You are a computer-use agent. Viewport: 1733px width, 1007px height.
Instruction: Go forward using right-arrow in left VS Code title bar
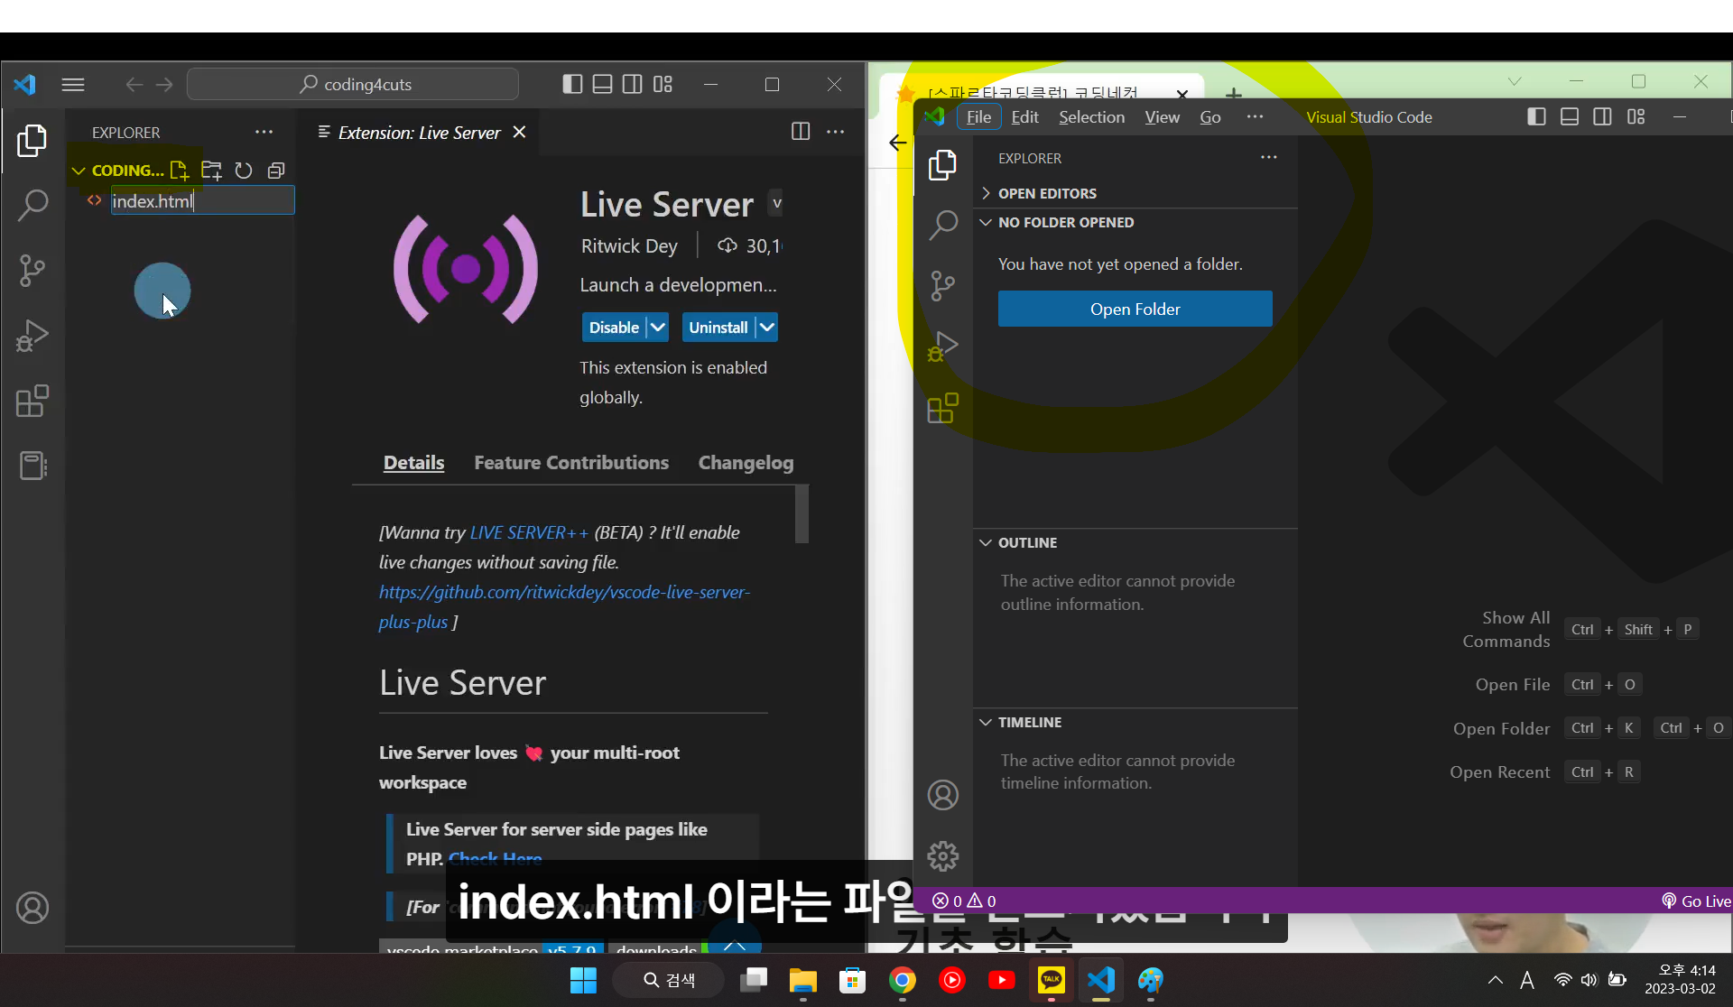[164, 85]
